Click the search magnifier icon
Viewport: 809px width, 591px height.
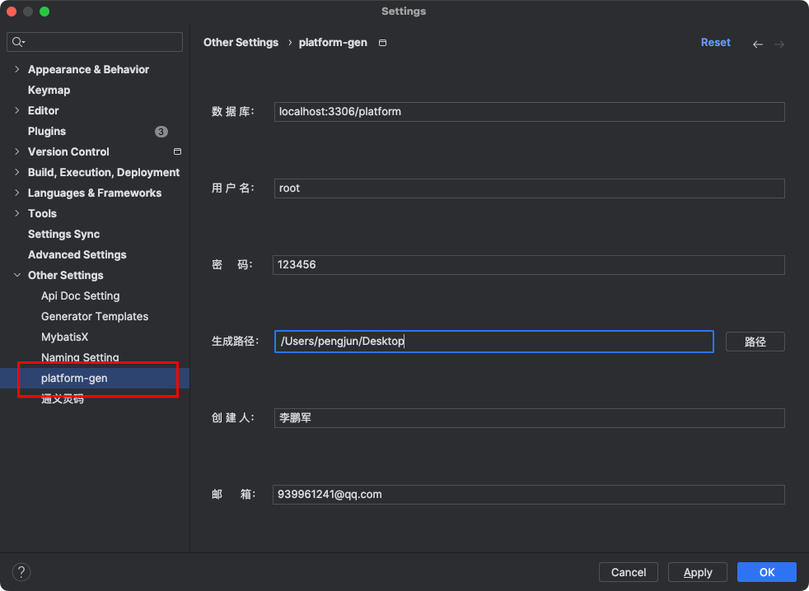[18, 42]
